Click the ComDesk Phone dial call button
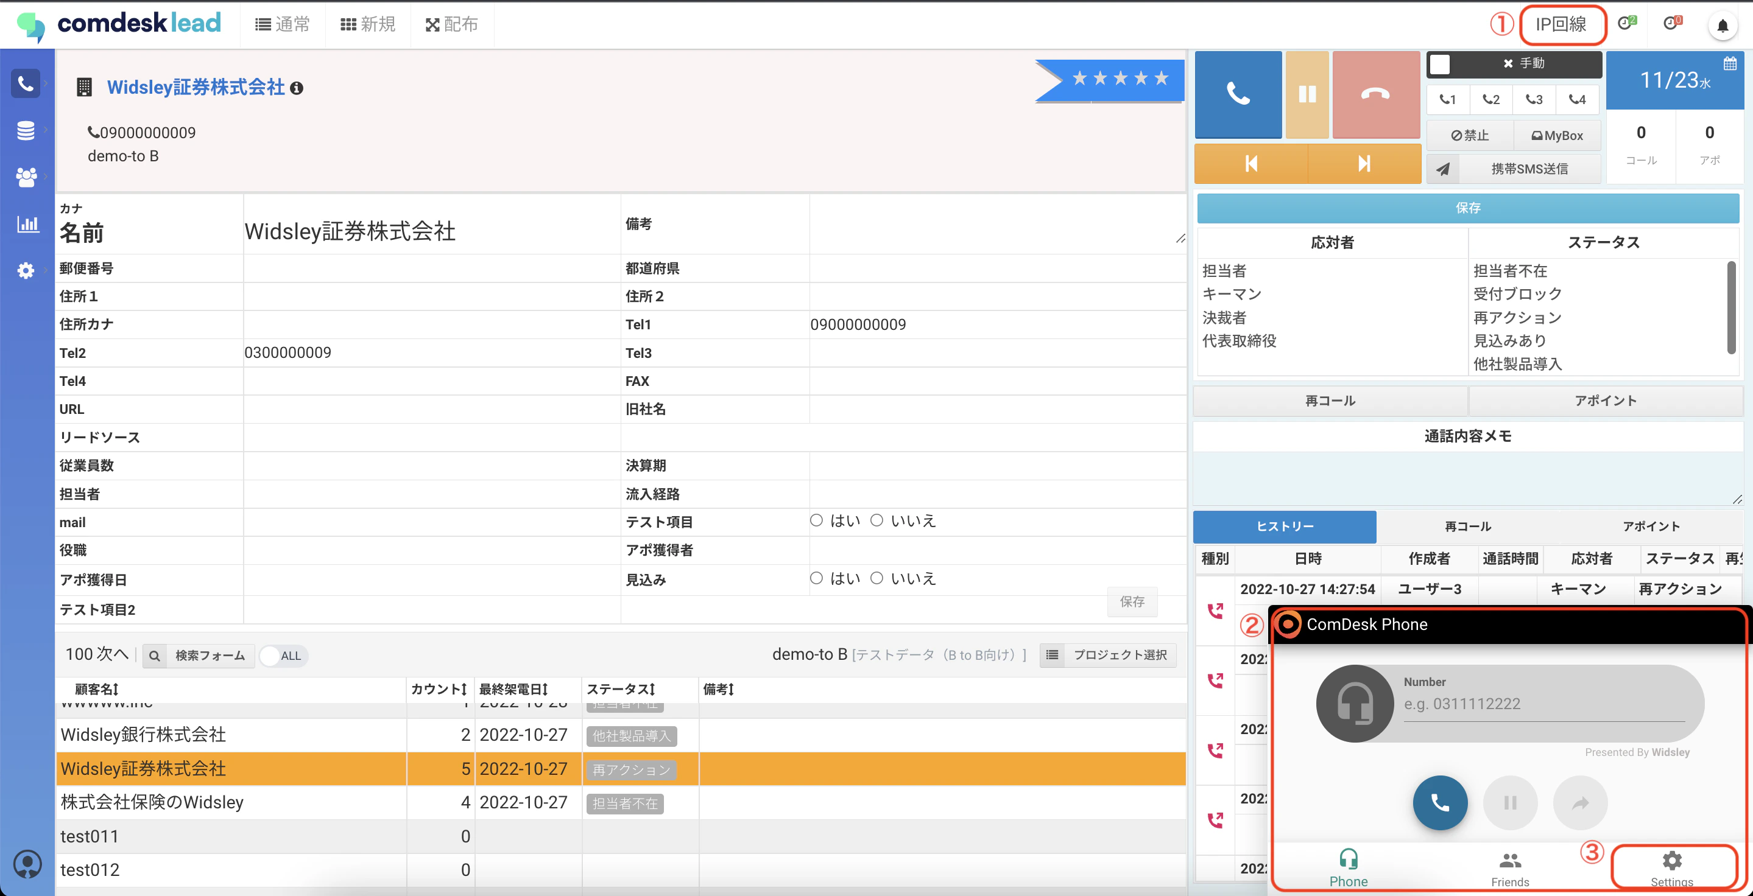The width and height of the screenshot is (1753, 896). 1440,803
